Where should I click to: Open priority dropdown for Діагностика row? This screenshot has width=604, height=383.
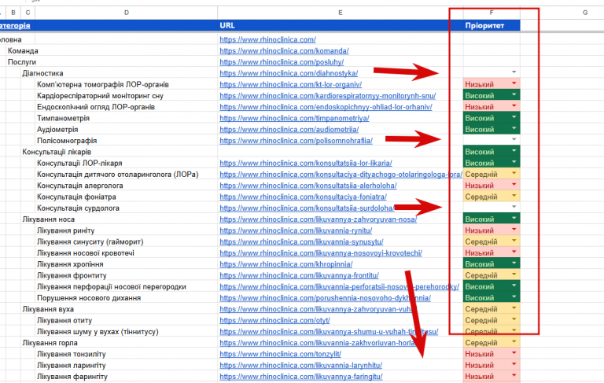514,72
